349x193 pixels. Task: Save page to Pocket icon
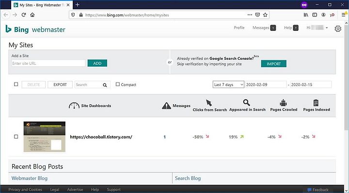tap(257, 15)
